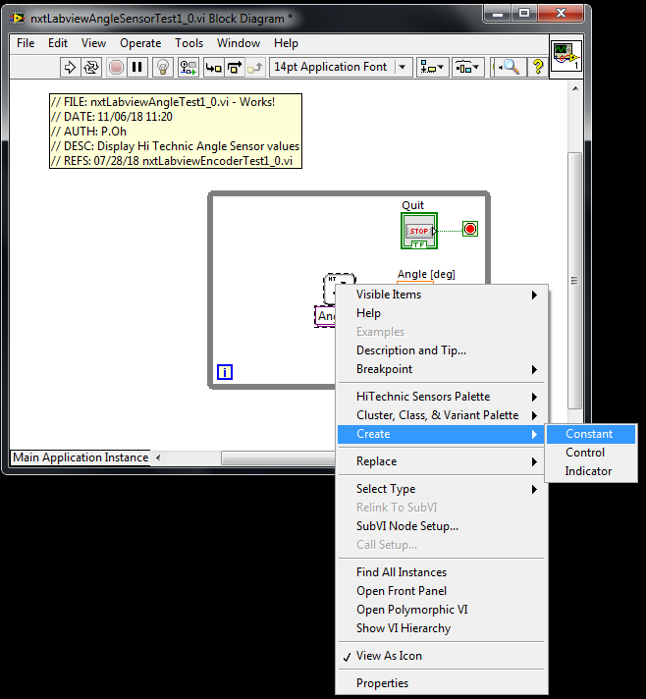Choose Open Polymorphic VI

point(442,611)
